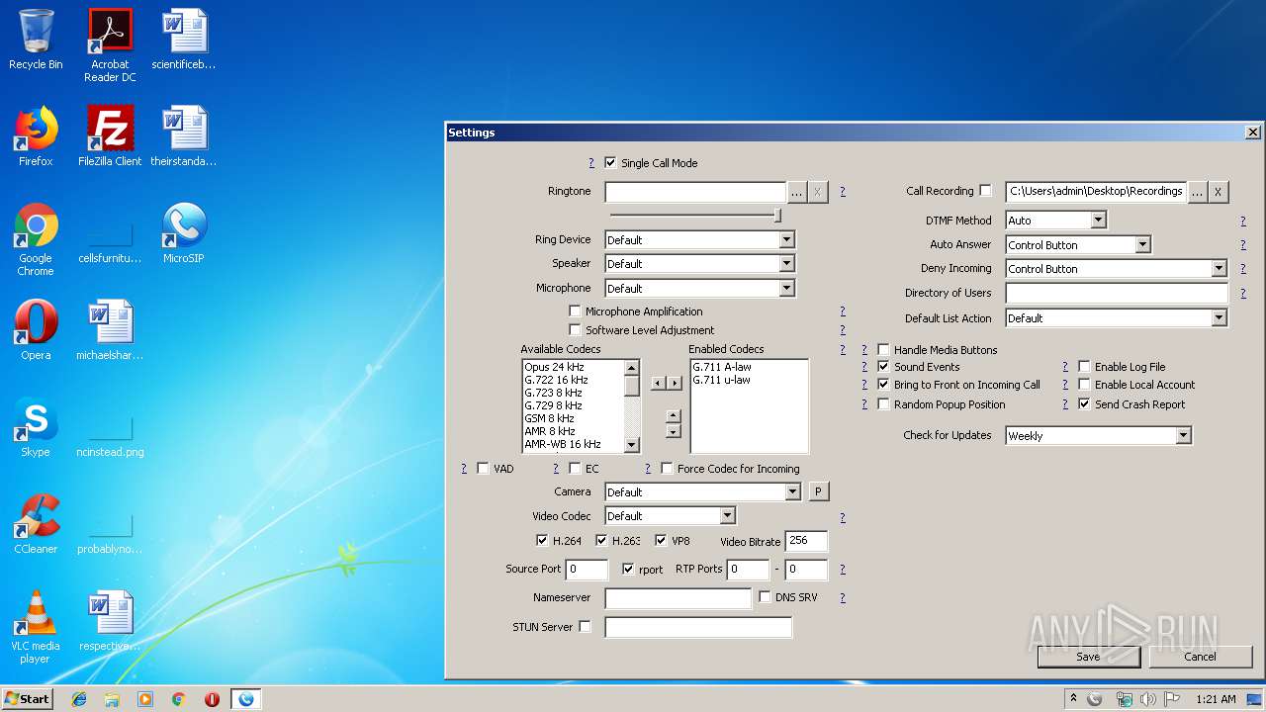This screenshot has width=1266, height=712.
Task: Enable Log File checkbox
Action: click(x=1084, y=366)
